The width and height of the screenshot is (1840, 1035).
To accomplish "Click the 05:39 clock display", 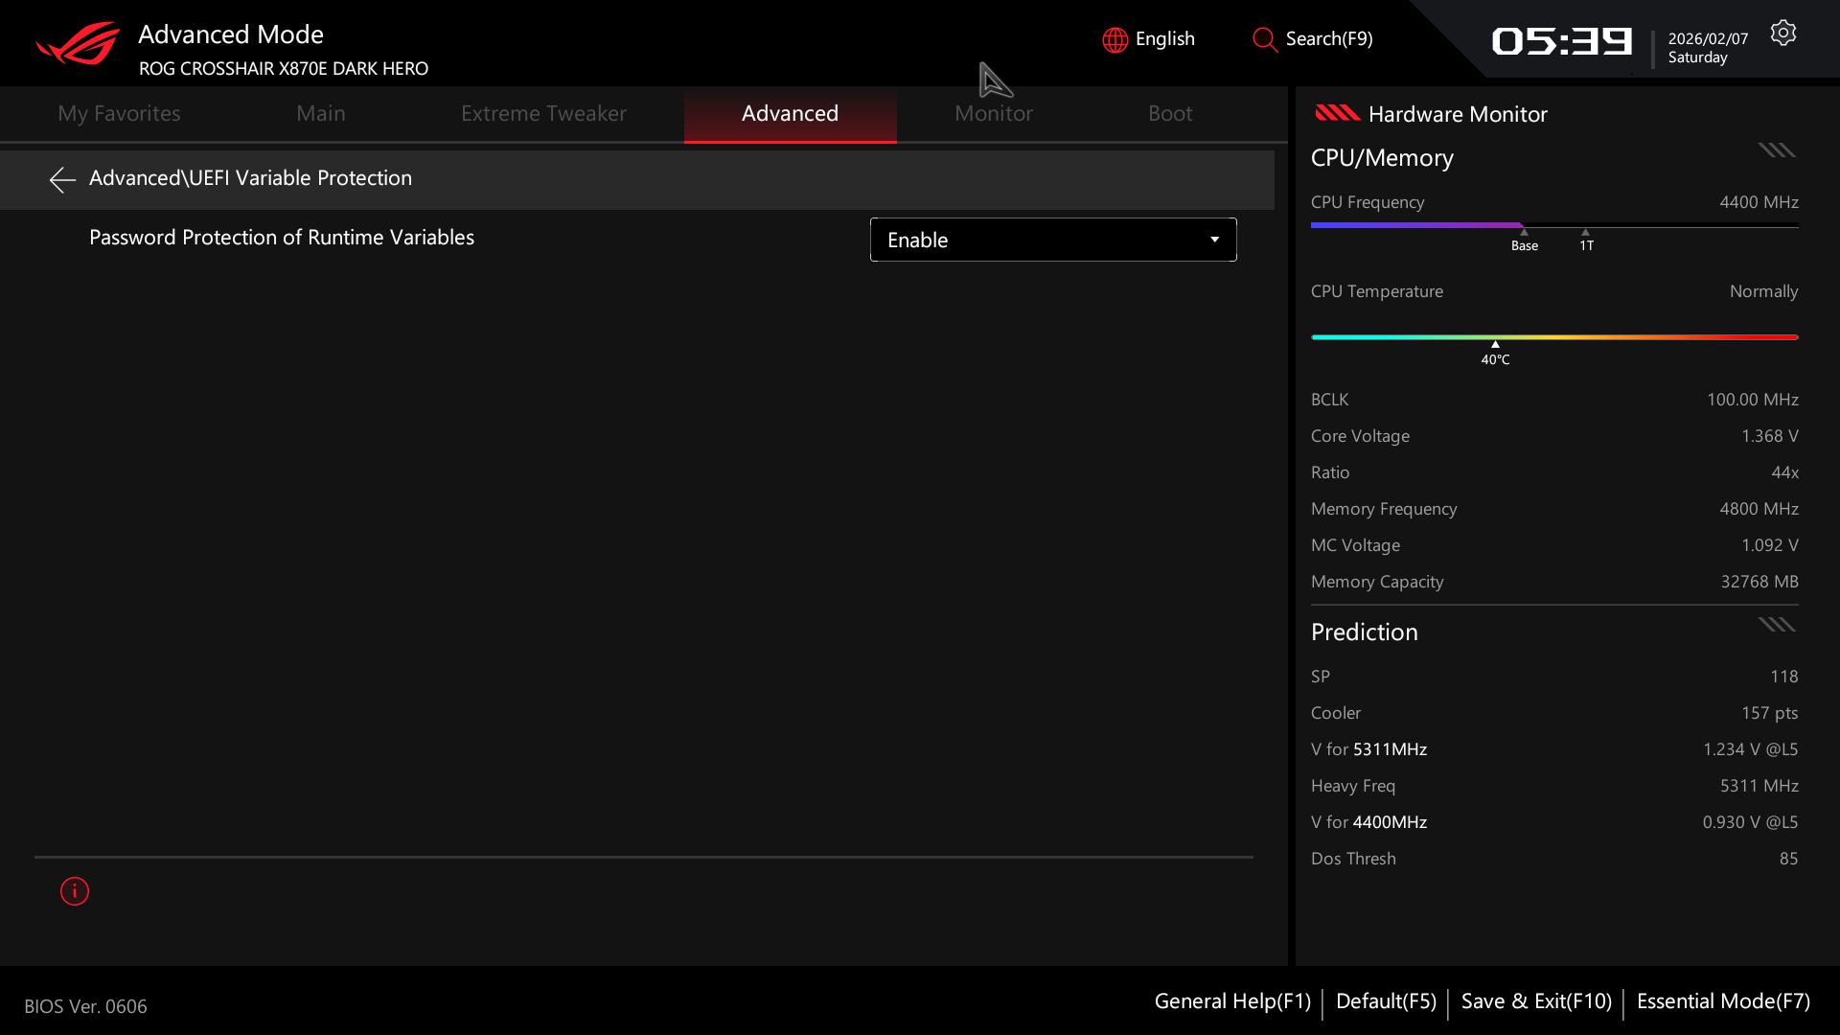I will (x=1561, y=41).
